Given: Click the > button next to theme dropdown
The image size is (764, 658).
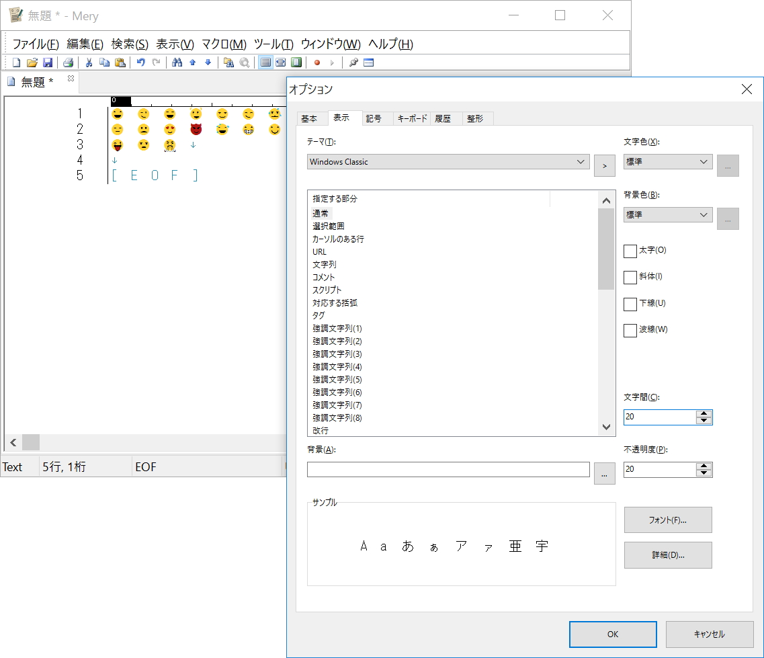Looking at the screenshot, I should (605, 166).
